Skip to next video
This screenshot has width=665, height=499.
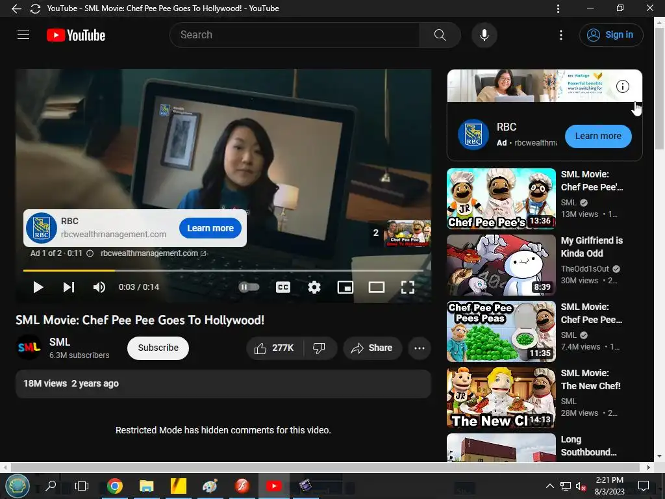(69, 287)
